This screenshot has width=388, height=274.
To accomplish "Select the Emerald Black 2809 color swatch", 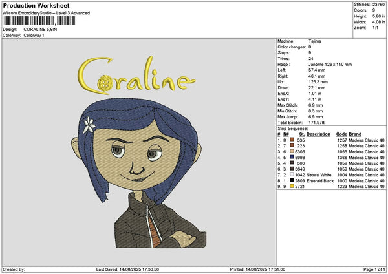I will [292, 181].
